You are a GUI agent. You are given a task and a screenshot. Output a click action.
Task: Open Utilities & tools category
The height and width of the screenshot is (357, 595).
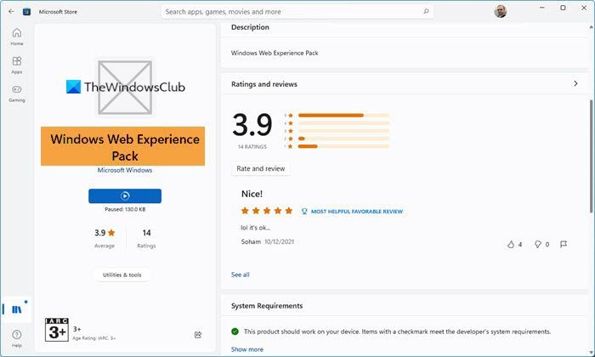pos(122,275)
